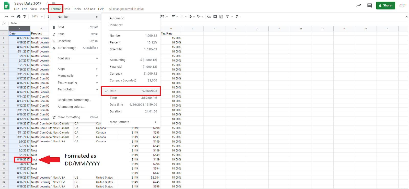Choose Automatic number format
Viewport: 409px width, 189px height.
click(131, 18)
